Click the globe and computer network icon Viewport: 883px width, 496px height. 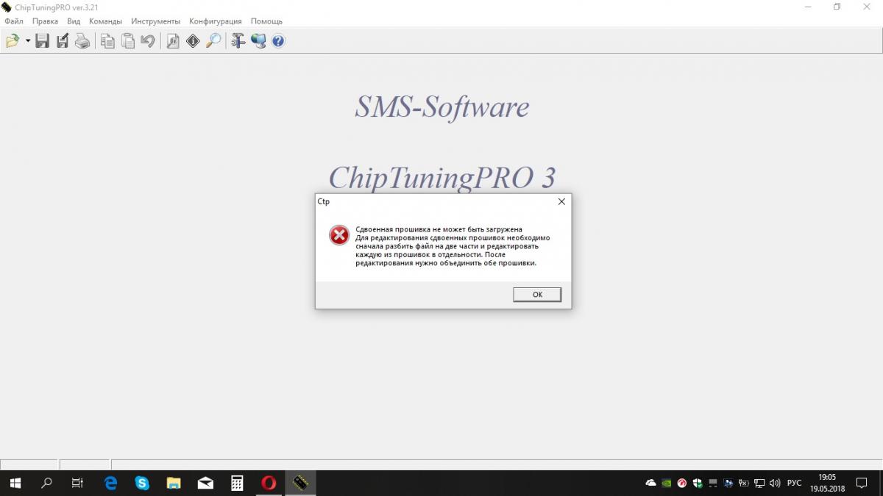click(x=258, y=41)
